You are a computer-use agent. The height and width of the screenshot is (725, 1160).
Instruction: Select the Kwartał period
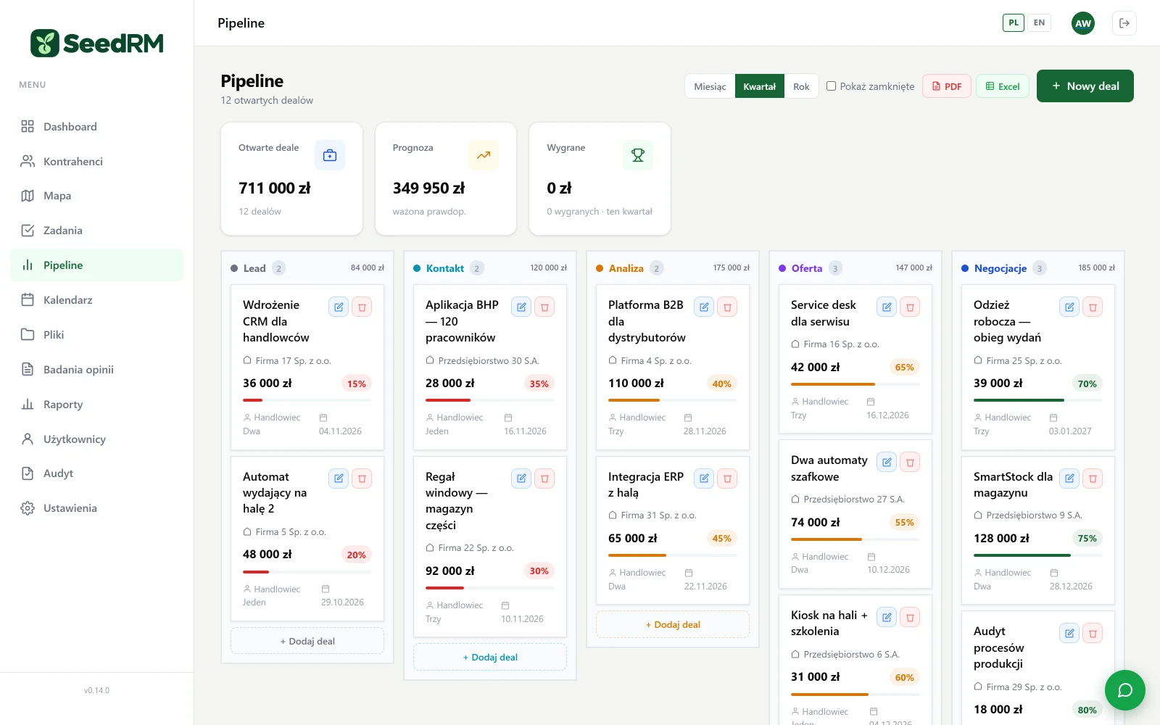(760, 86)
